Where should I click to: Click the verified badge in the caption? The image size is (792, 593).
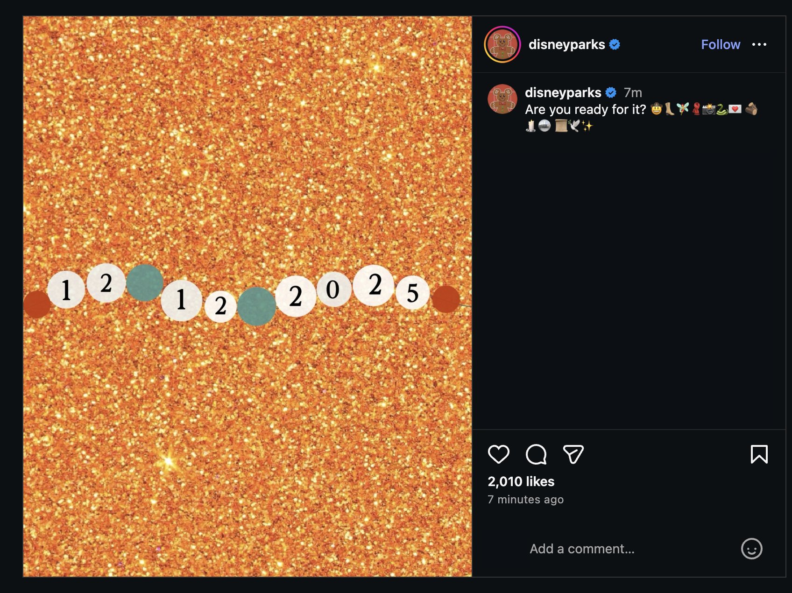pyautogui.click(x=611, y=92)
